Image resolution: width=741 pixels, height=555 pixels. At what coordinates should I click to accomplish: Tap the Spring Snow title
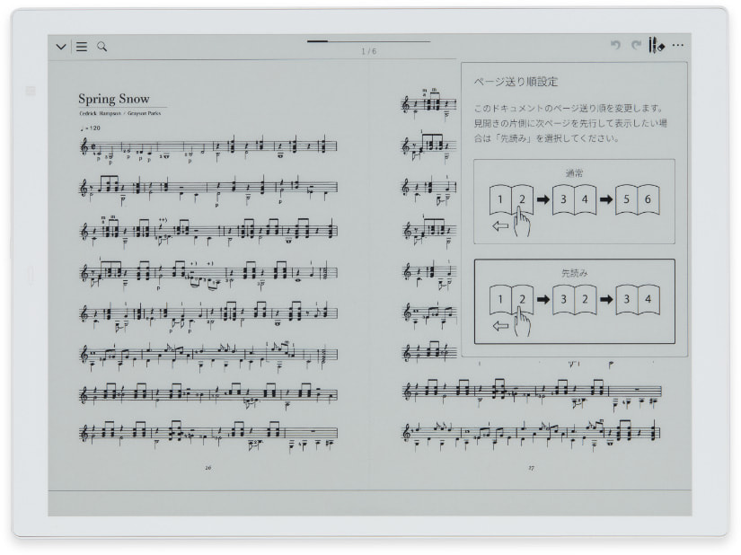coord(114,99)
